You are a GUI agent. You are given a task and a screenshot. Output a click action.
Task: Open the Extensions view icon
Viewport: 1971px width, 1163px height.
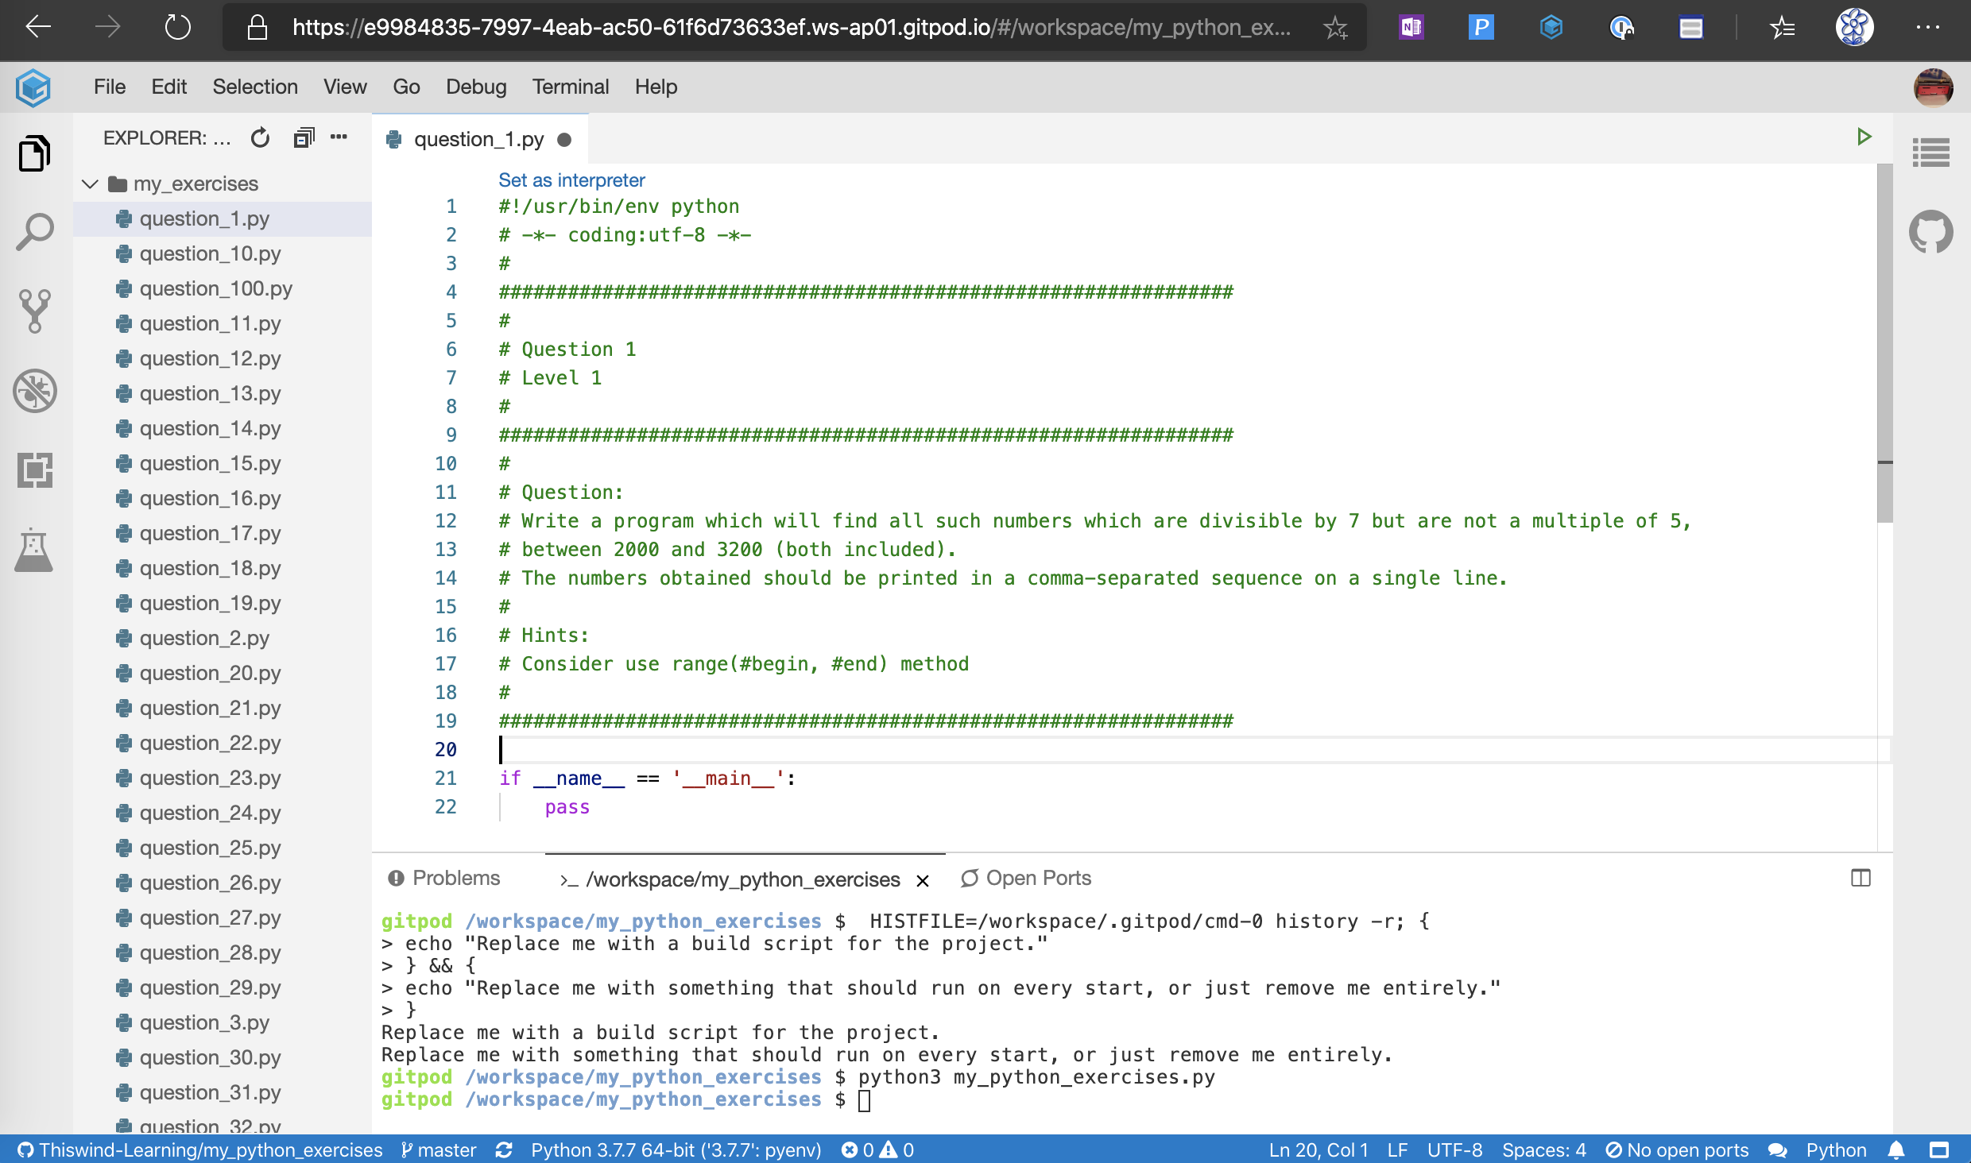pos(35,470)
